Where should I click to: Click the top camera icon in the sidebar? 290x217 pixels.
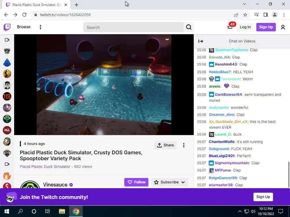7,40
